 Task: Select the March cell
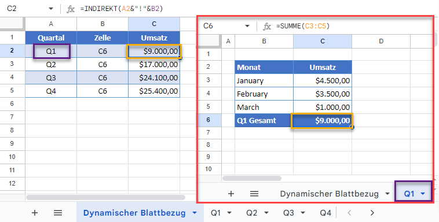264,107
